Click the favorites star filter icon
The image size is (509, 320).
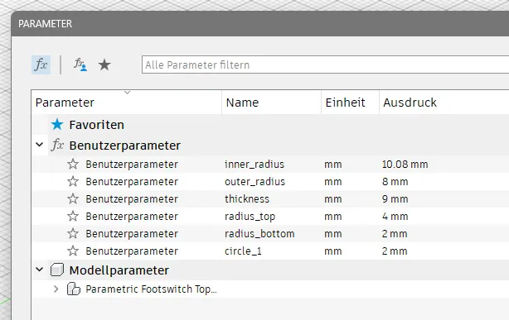[x=104, y=64]
